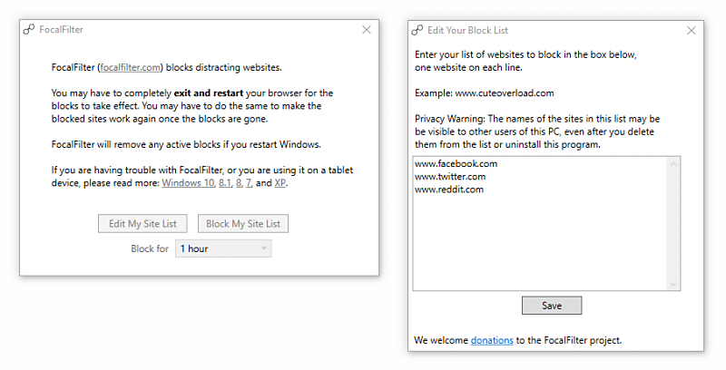Viewport: 726px width, 370px height.
Task: Visit the donations link
Action: (x=492, y=340)
